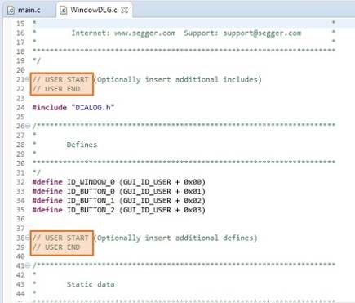Click the ID_BUTTON_0 define line

tap(118, 191)
